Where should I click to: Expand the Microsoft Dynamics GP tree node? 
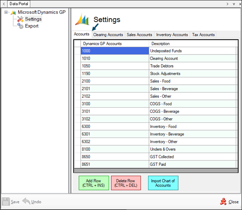(6, 12)
